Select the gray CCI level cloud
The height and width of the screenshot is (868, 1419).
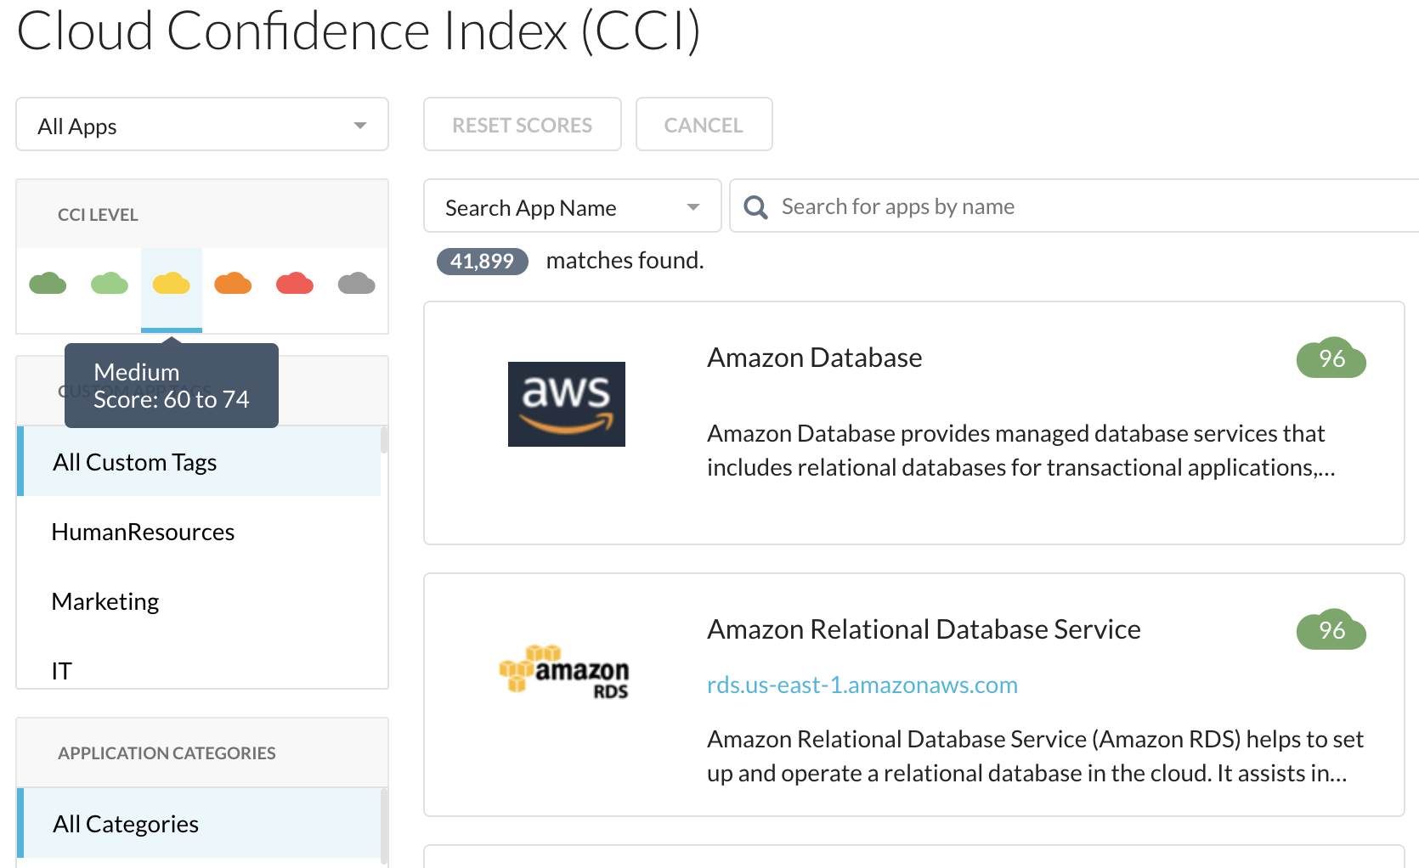(357, 283)
